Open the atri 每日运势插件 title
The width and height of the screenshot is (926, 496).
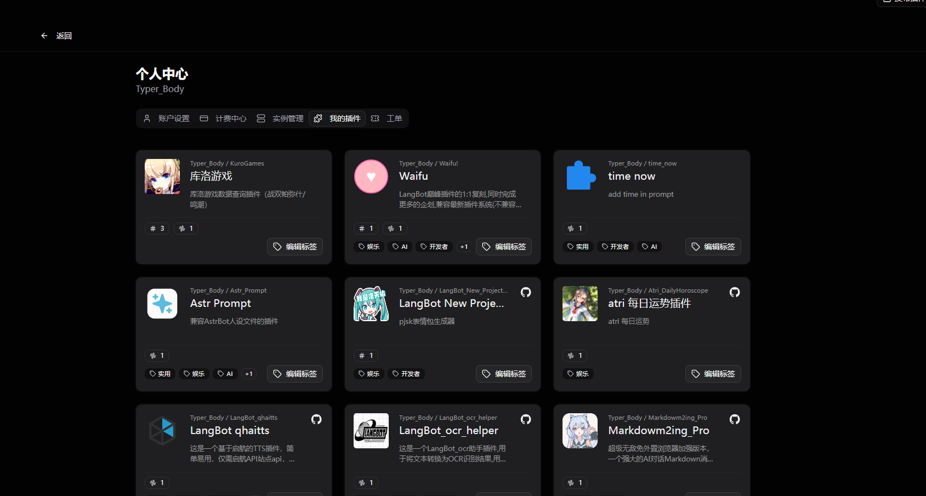point(649,303)
